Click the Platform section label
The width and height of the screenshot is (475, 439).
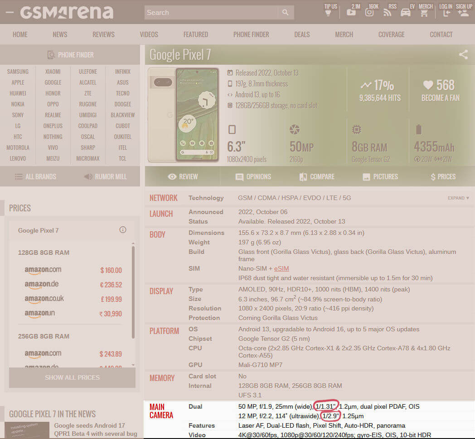pos(164,331)
